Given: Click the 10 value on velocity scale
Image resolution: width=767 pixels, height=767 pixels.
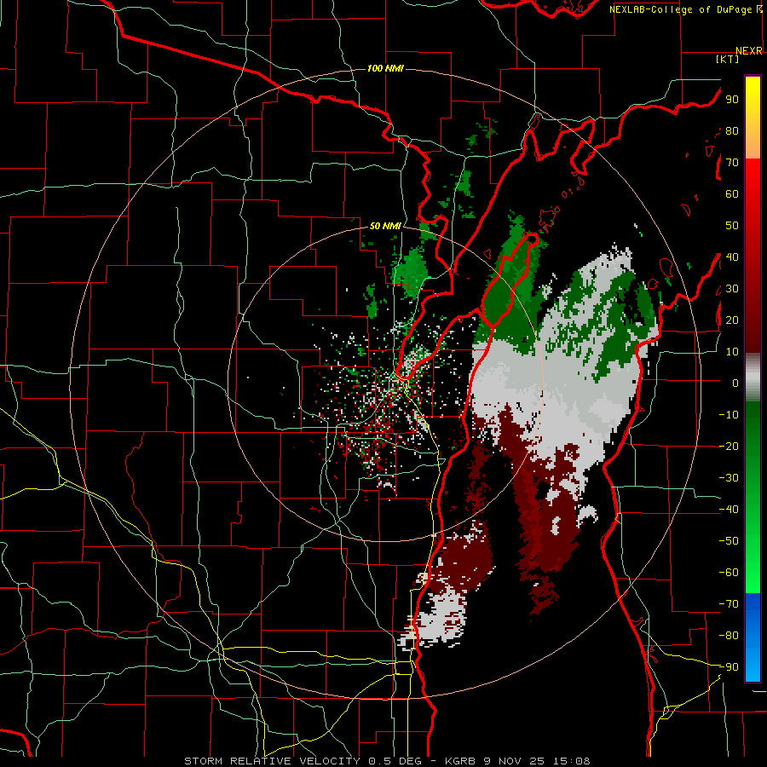Looking at the screenshot, I should [x=732, y=352].
